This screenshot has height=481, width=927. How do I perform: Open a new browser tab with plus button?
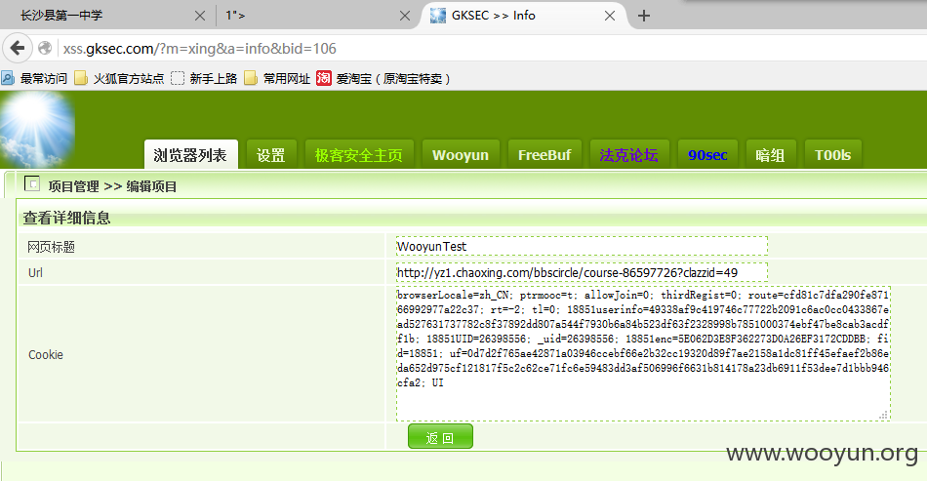pos(644,16)
